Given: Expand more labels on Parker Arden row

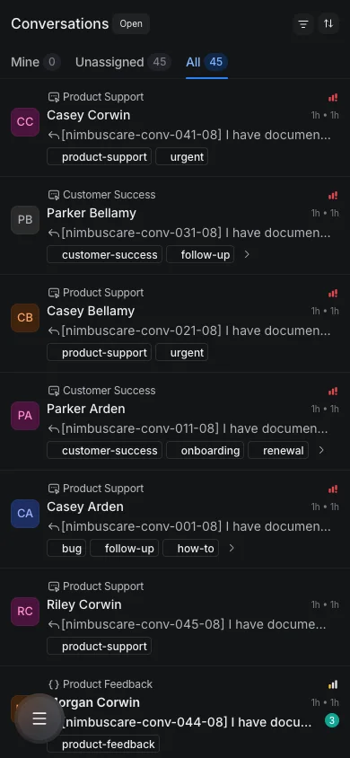Looking at the screenshot, I should click(321, 450).
